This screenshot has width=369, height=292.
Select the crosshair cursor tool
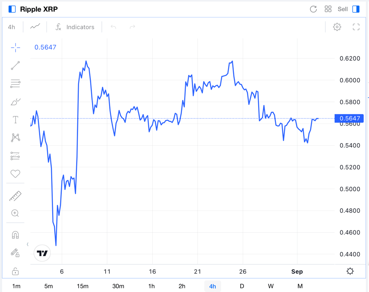(16, 47)
